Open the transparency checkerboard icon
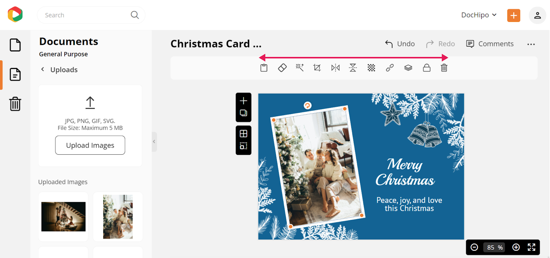This screenshot has width=550, height=258. coord(371,68)
